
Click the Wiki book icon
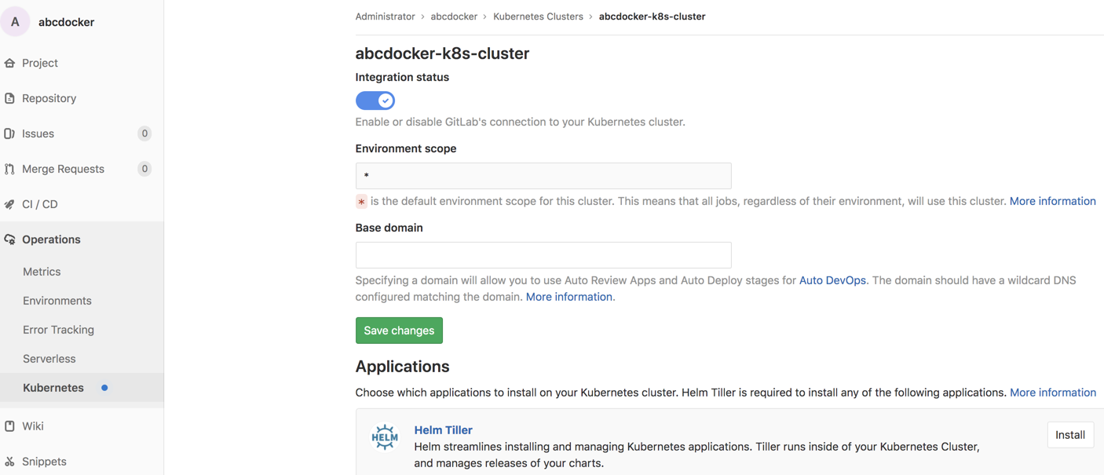coord(9,426)
